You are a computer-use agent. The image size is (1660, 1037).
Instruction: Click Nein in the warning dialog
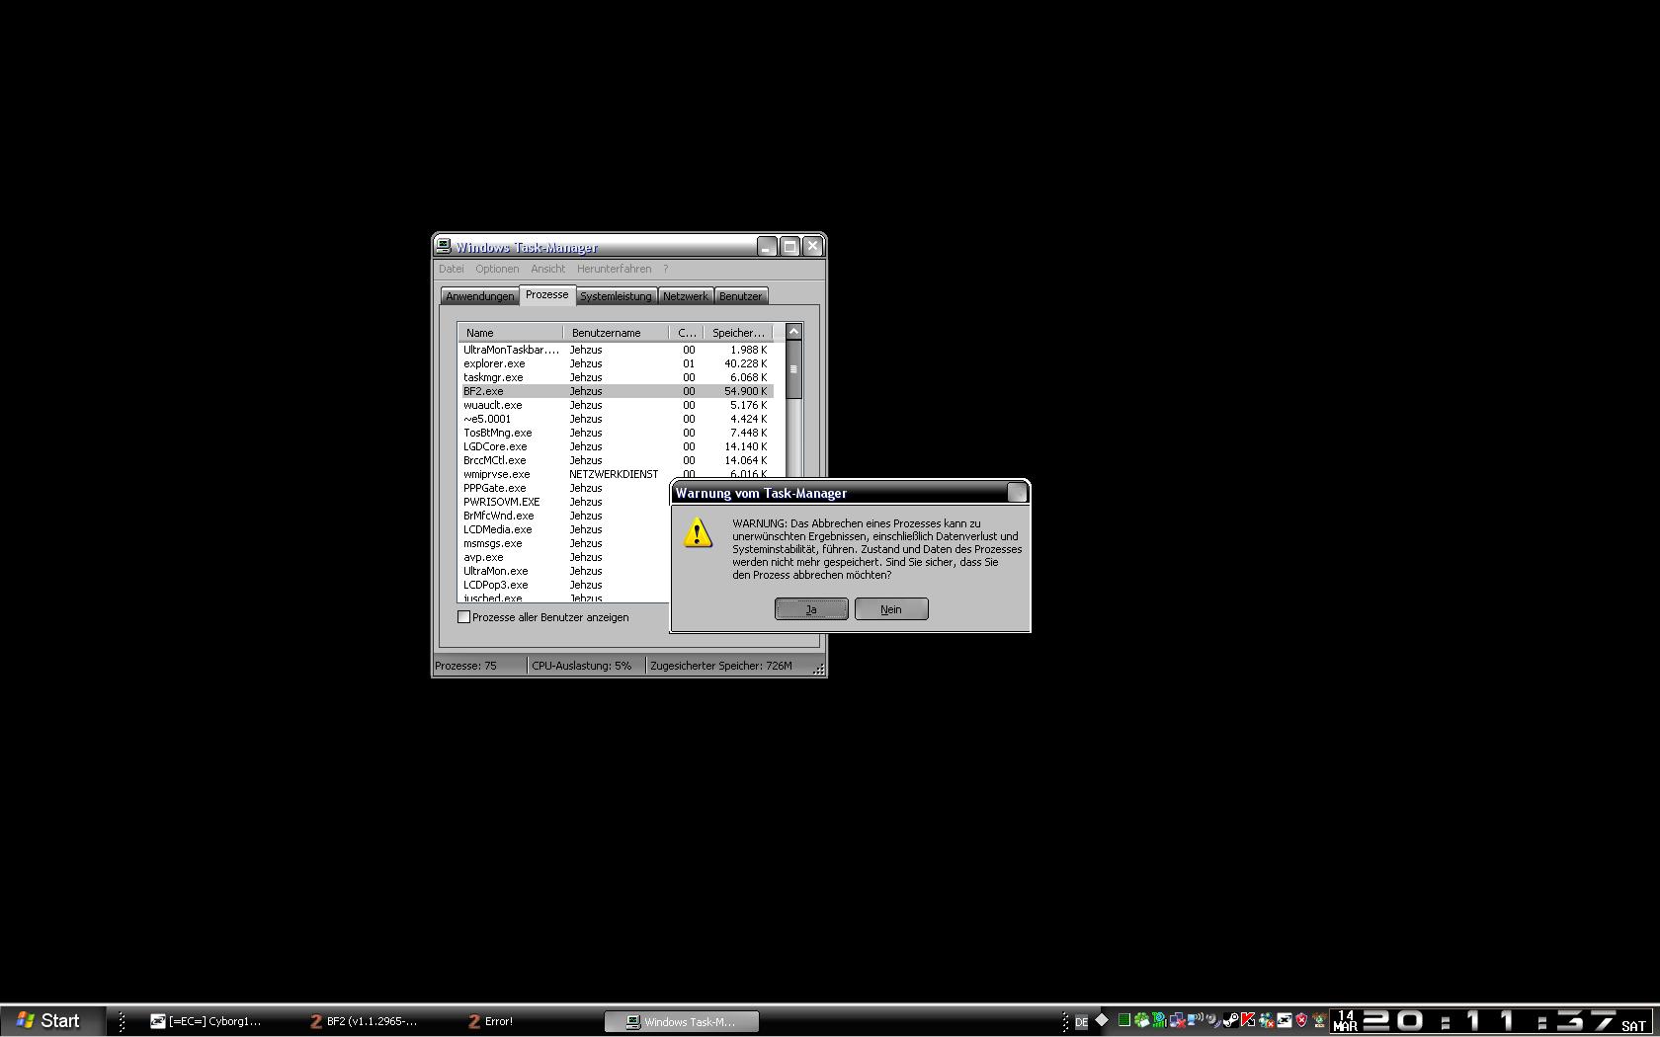[891, 609]
